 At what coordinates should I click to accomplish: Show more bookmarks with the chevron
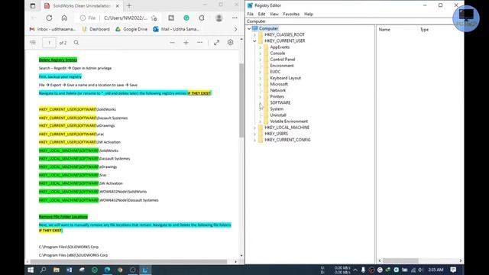(x=235, y=29)
